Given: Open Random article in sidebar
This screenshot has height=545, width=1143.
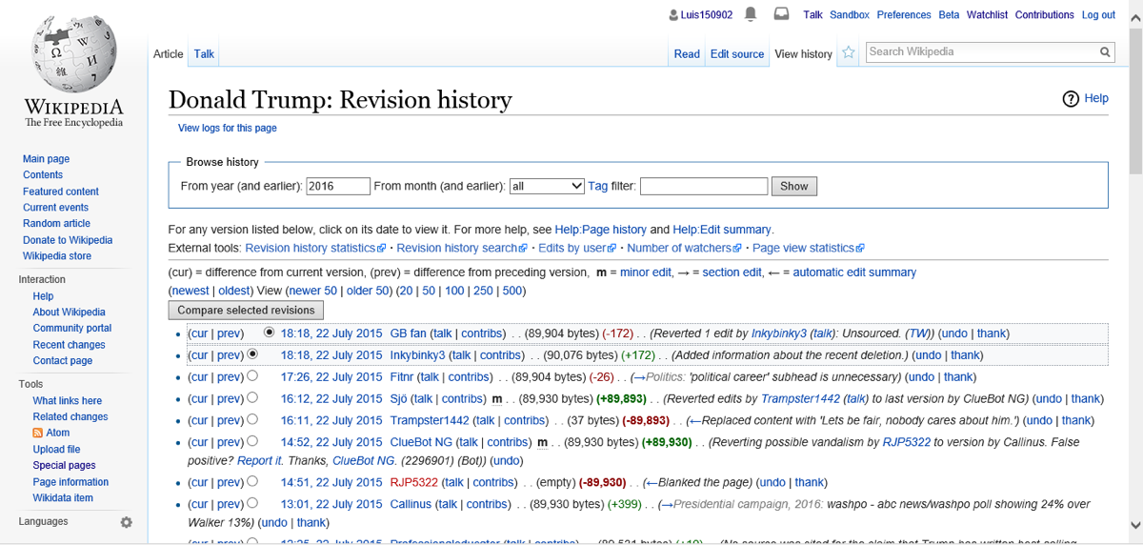Looking at the screenshot, I should tap(56, 224).
